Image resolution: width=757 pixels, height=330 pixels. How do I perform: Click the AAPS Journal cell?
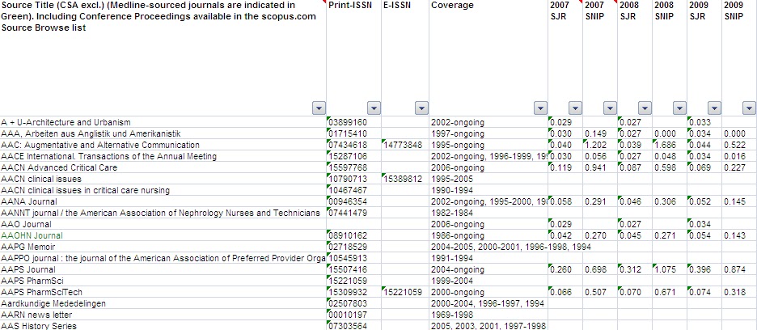[x=163, y=269]
